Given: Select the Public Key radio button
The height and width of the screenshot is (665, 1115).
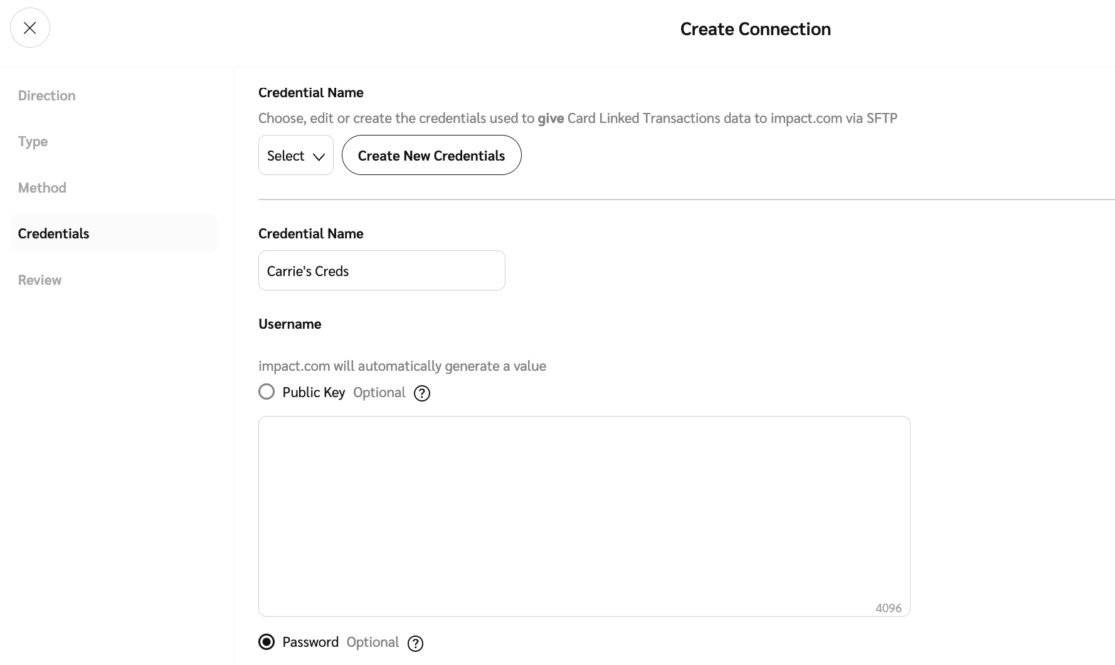Looking at the screenshot, I should [x=267, y=392].
